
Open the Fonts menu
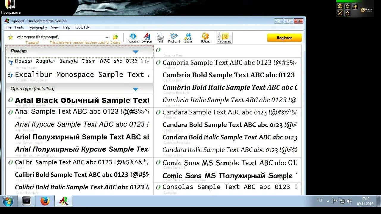[19, 27]
